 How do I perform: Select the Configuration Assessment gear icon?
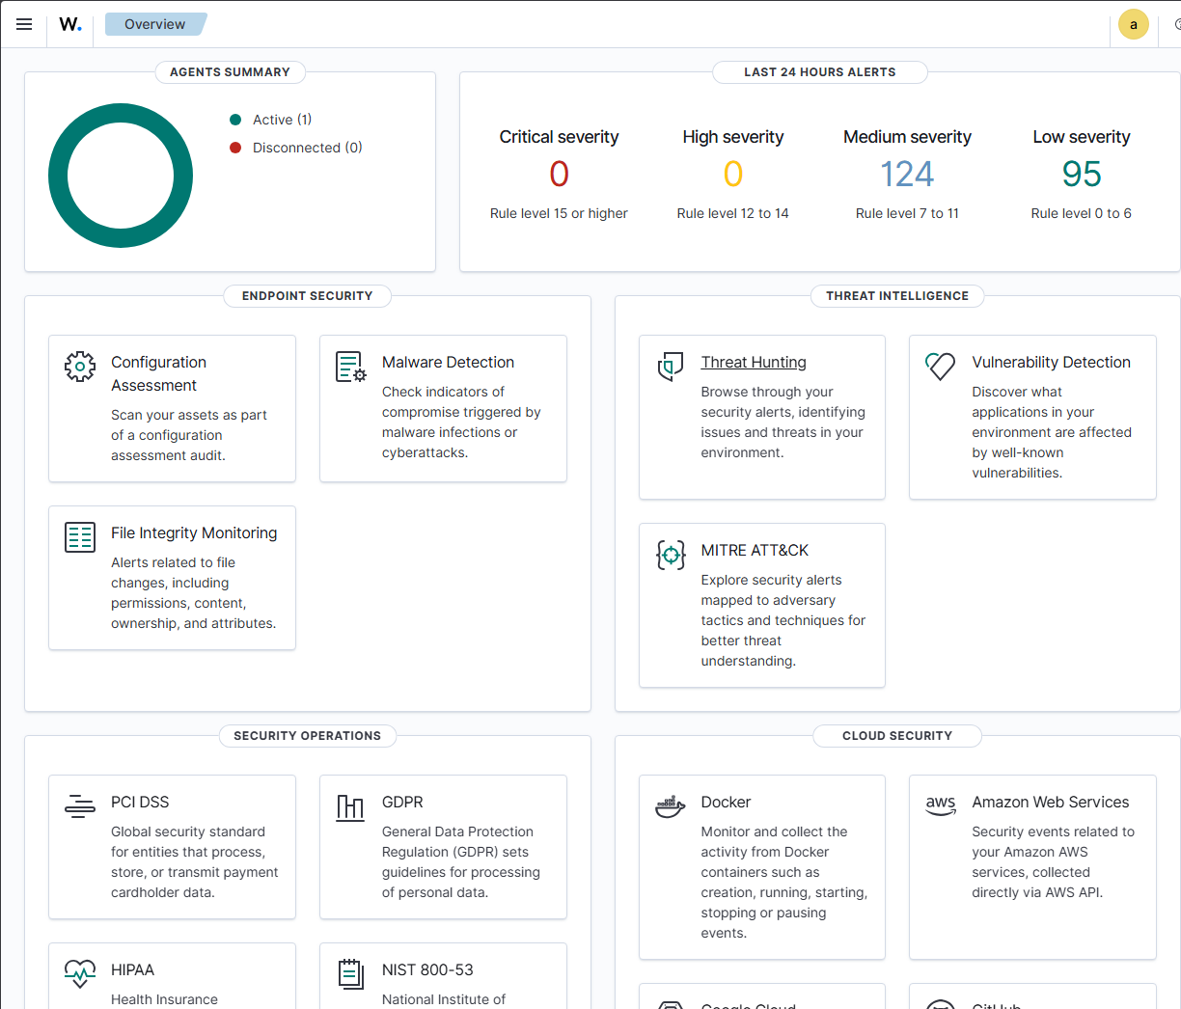pyautogui.click(x=80, y=367)
